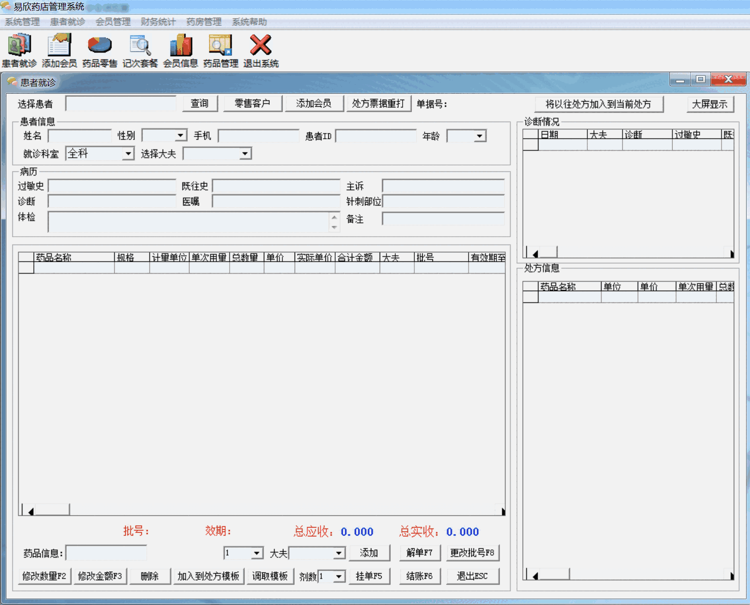Open the 会员信息 toolbar icon
The image size is (750, 605).
[x=180, y=49]
